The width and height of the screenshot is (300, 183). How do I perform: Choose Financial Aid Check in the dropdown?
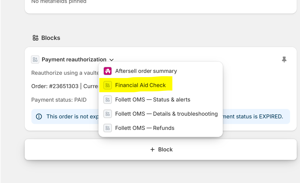tap(161, 85)
